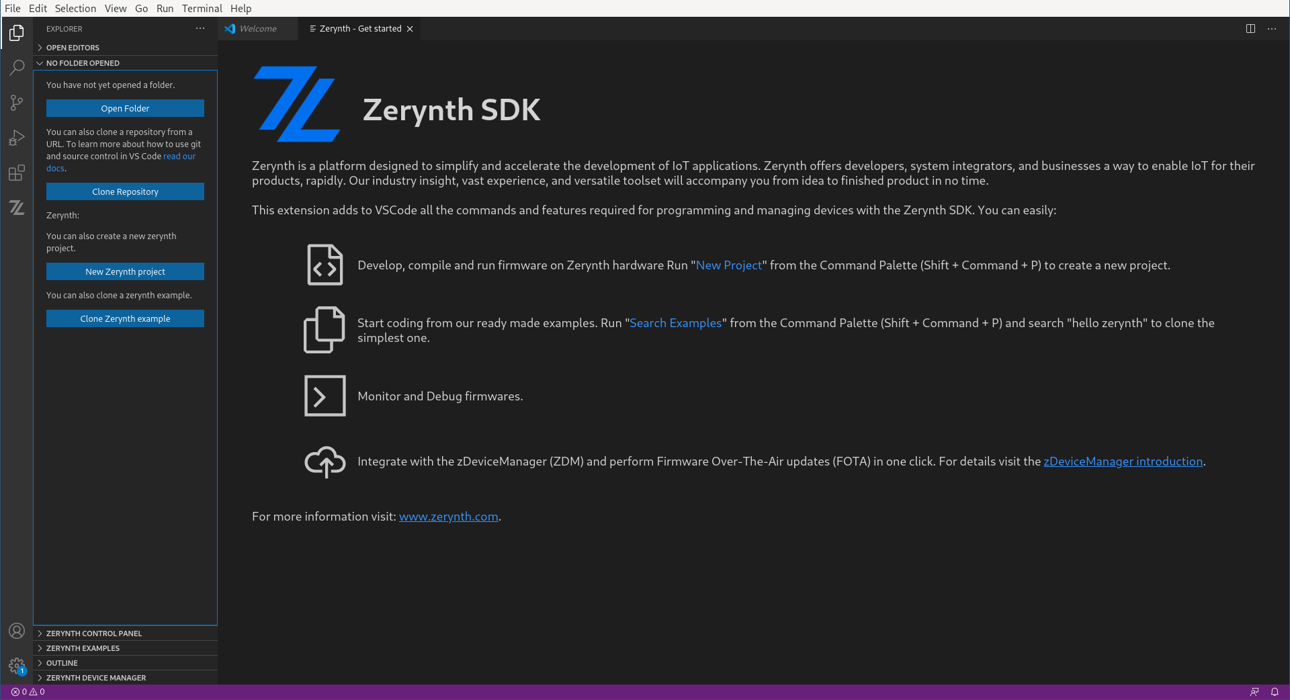The height and width of the screenshot is (700, 1290).
Task: Open the Help menu
Action: [x=241, y=8]
